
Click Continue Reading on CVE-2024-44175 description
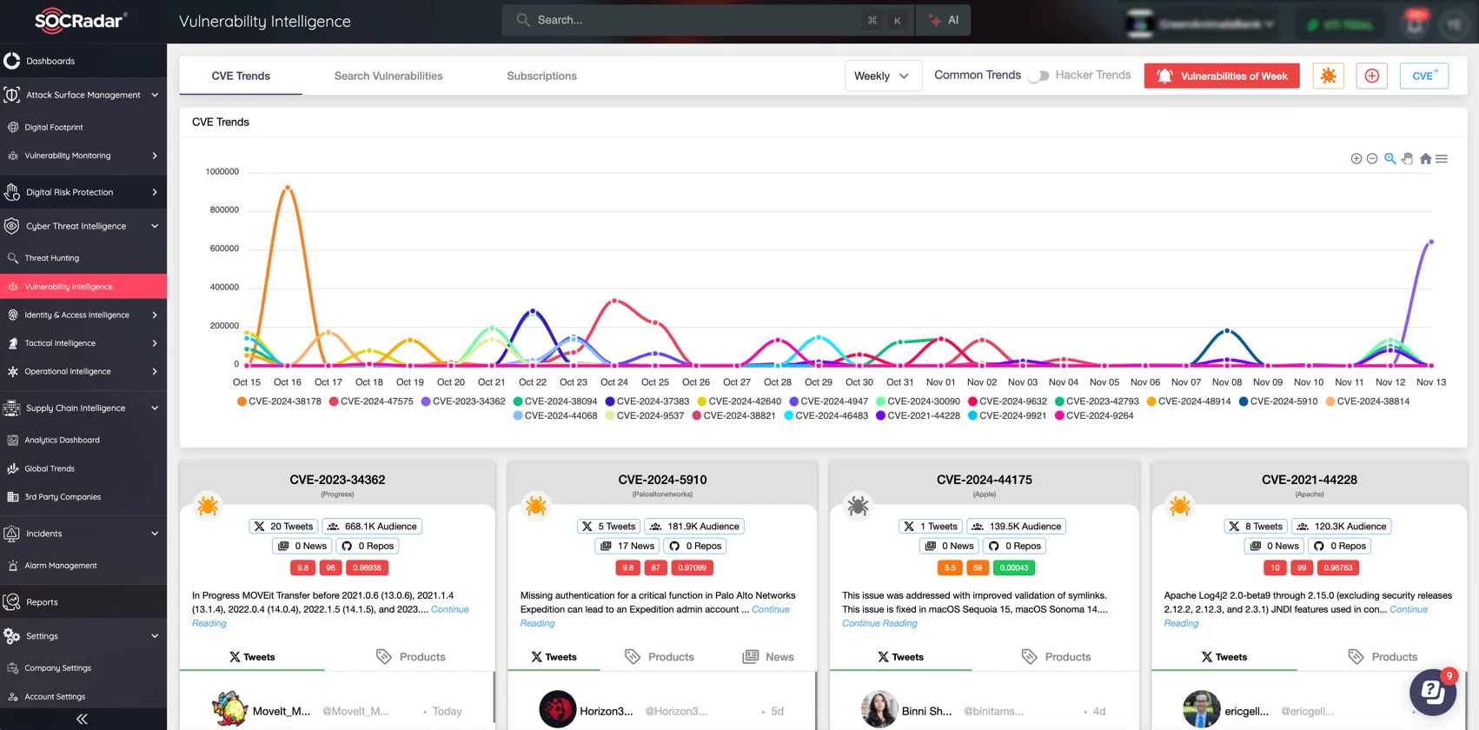(x=879, y=623)
